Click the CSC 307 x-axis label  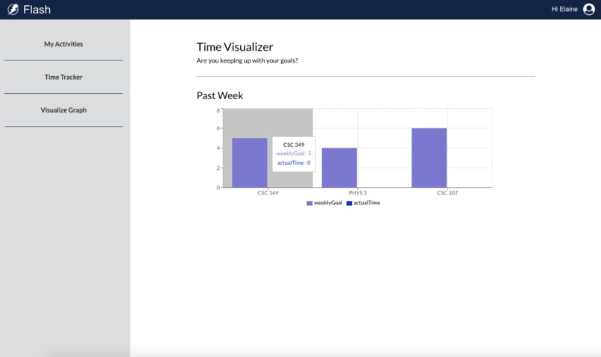[x=447, y=193]
